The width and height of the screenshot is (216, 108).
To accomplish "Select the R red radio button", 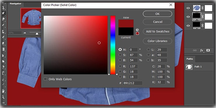I will click(120, 66).
